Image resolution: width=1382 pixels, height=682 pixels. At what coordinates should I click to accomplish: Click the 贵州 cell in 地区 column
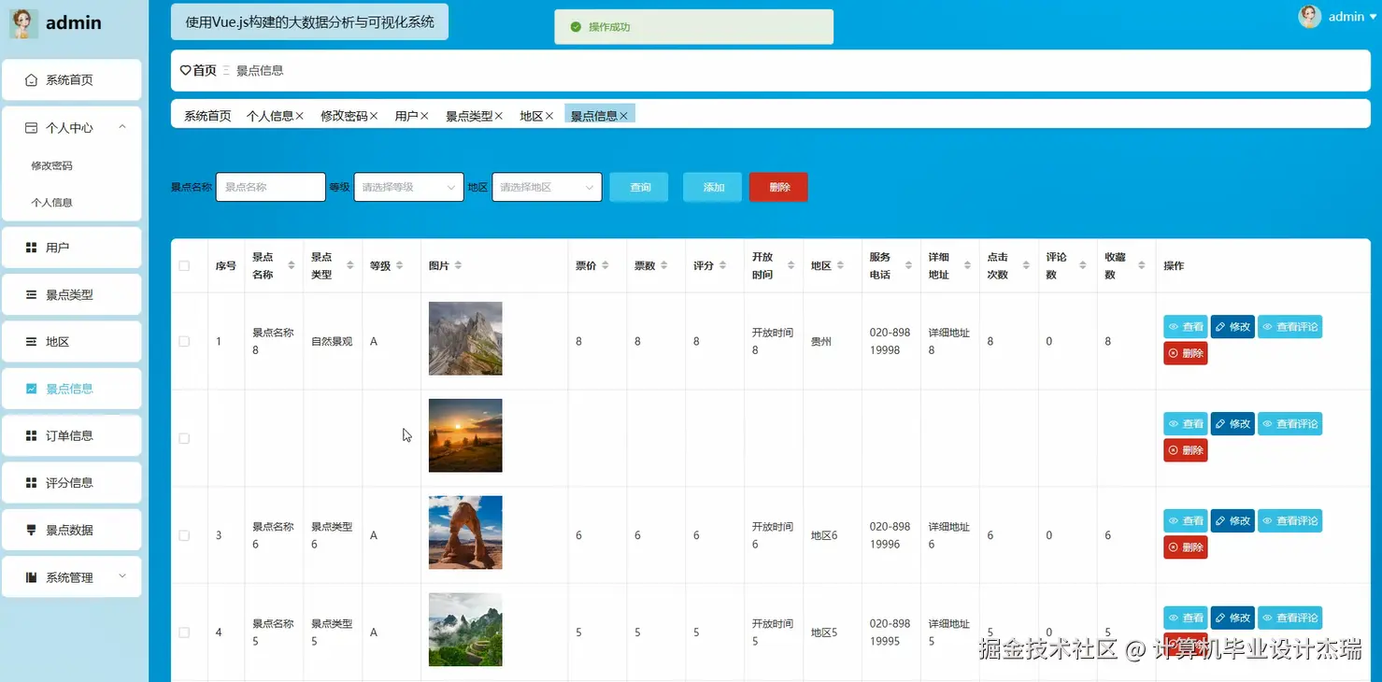point(821,342)
